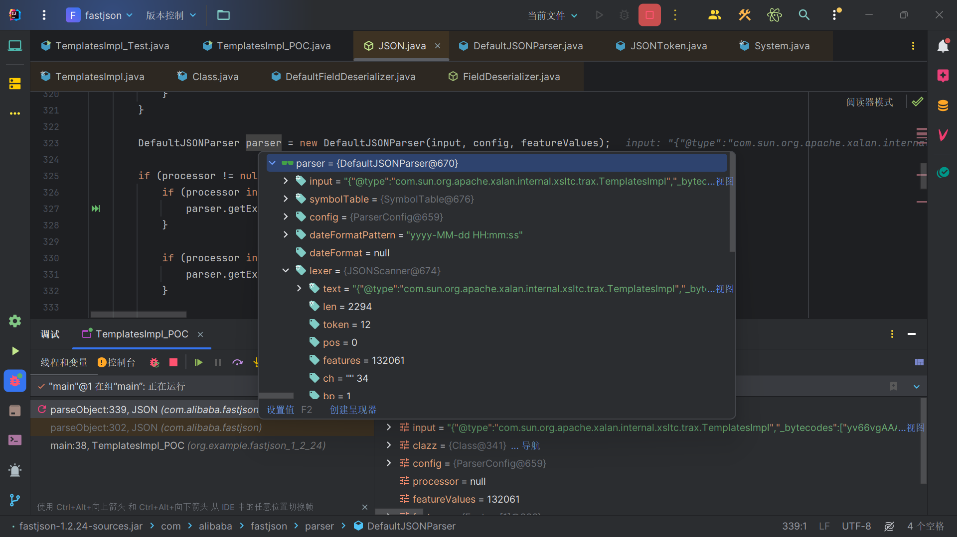Click 创建呈现器 create renderer link
This screenshot has height=537, width=957.
pyautogui.click(x=353, y=410)
